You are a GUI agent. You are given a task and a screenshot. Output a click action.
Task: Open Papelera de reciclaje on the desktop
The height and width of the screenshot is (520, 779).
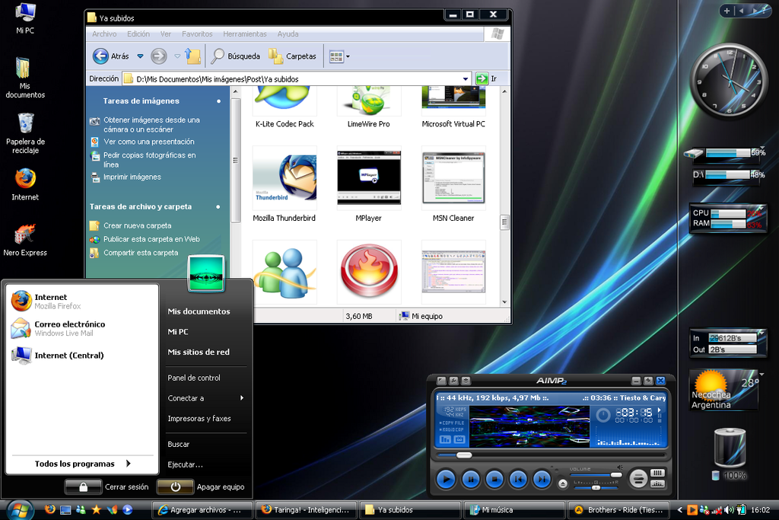coord(25,133)
